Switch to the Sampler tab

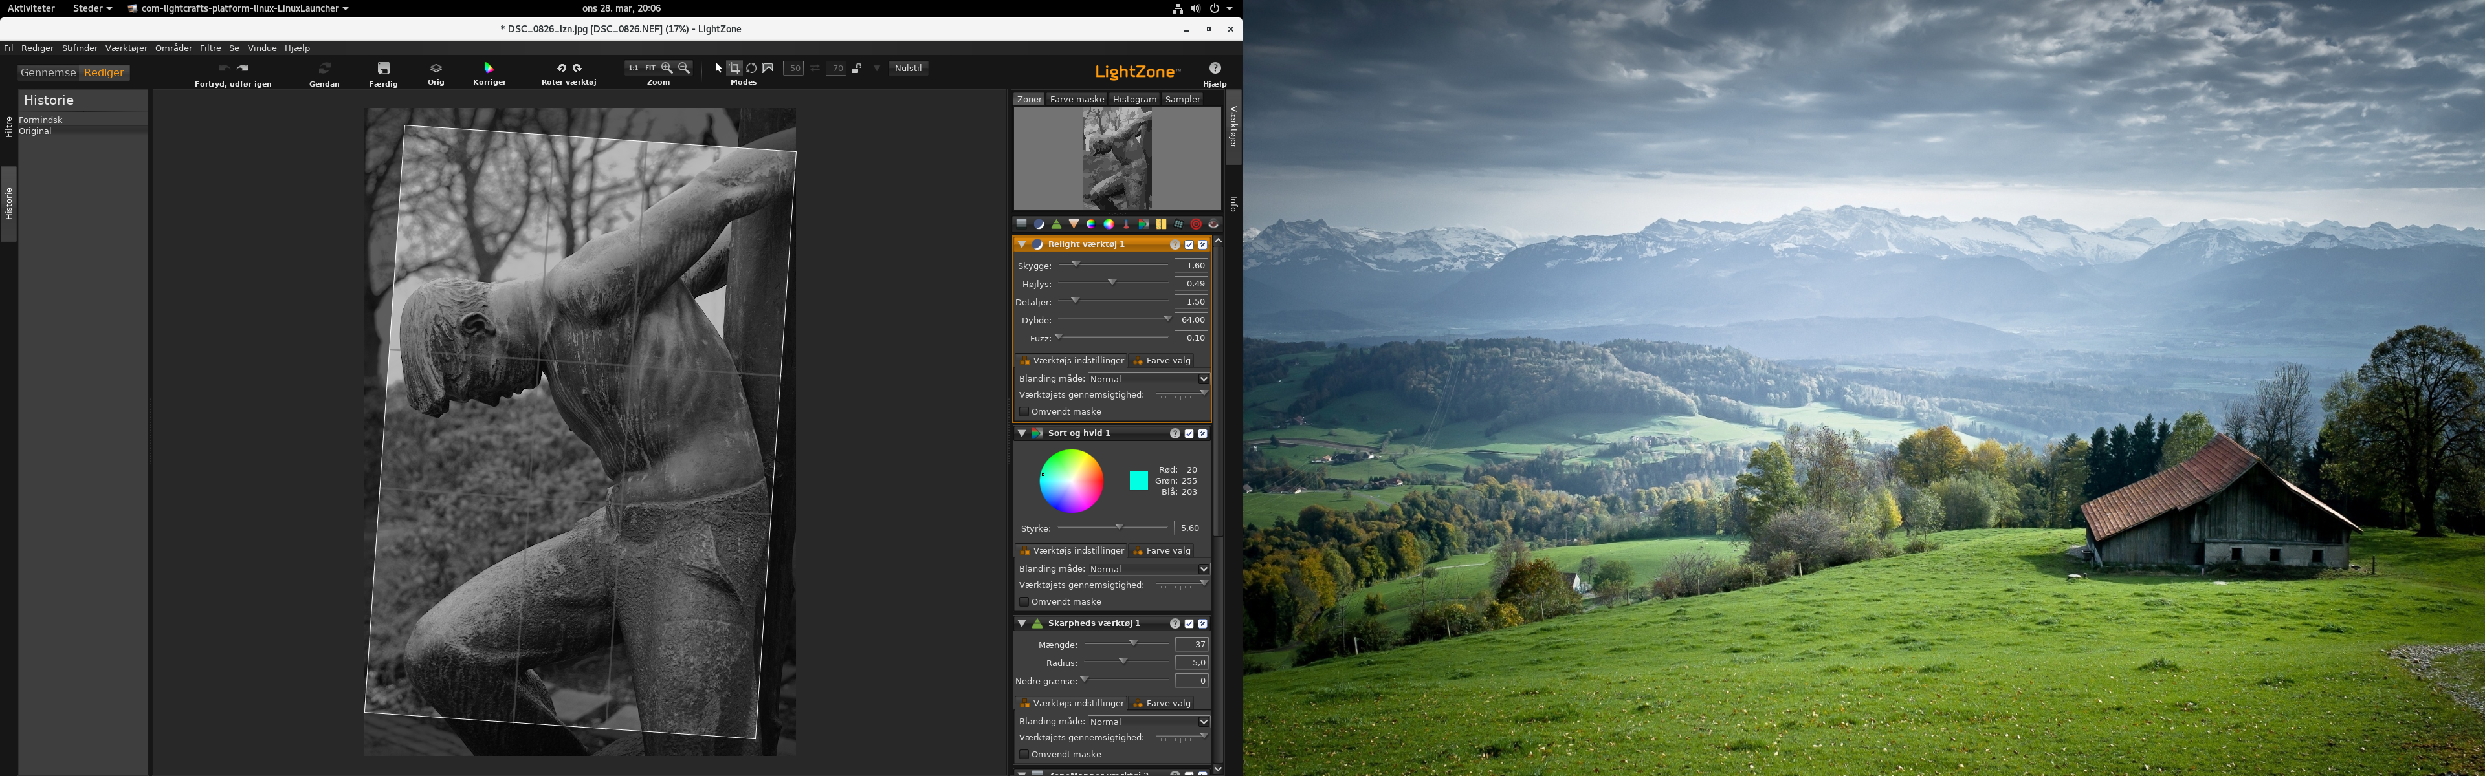point(1183,100)
